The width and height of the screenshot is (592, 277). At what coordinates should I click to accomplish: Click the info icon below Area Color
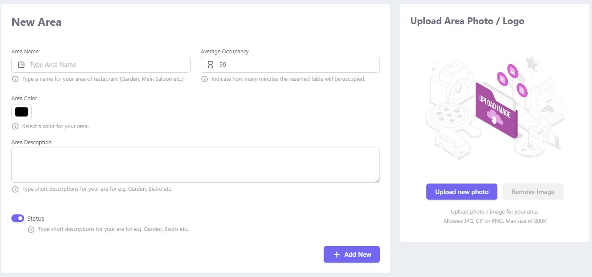(15, 126)
